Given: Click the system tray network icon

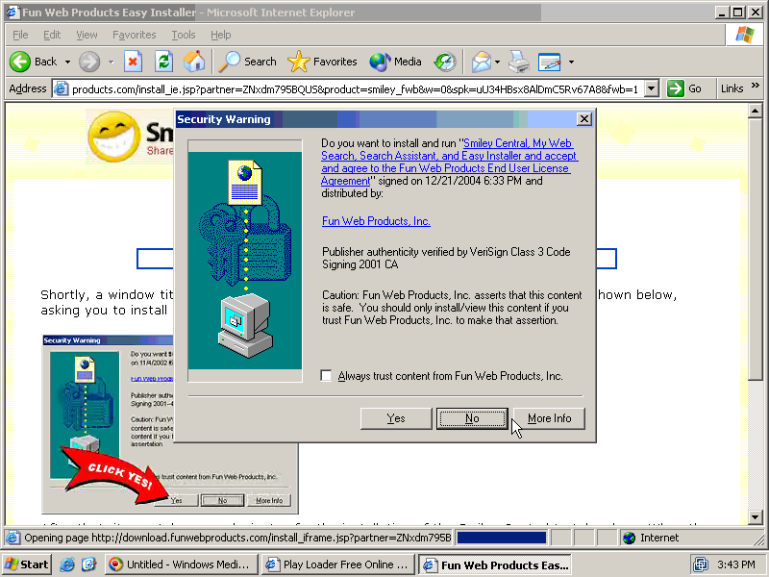Looking at the screenshot, I should (x=701, y=564).
